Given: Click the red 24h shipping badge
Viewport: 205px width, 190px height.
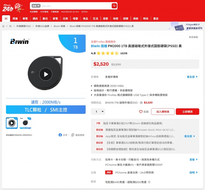Looking at the screenshot, I should coord(109,172).
